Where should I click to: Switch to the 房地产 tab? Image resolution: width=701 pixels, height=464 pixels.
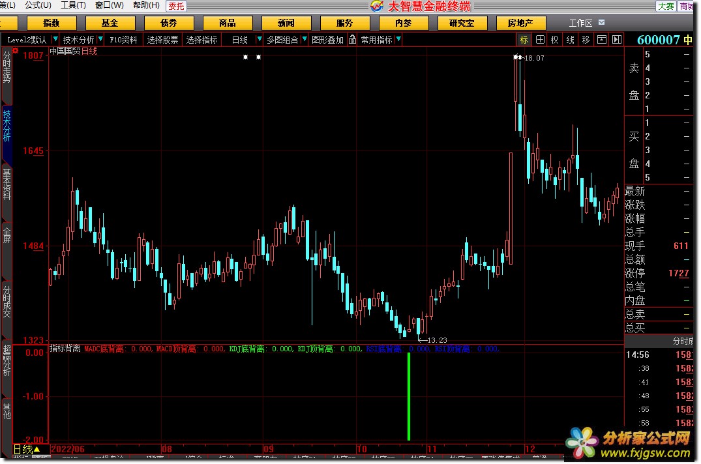[520, 23]
